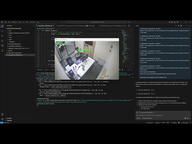Open editor more actions ellipsis
This screenshot has width=192, height=144.
click(131, 26)
